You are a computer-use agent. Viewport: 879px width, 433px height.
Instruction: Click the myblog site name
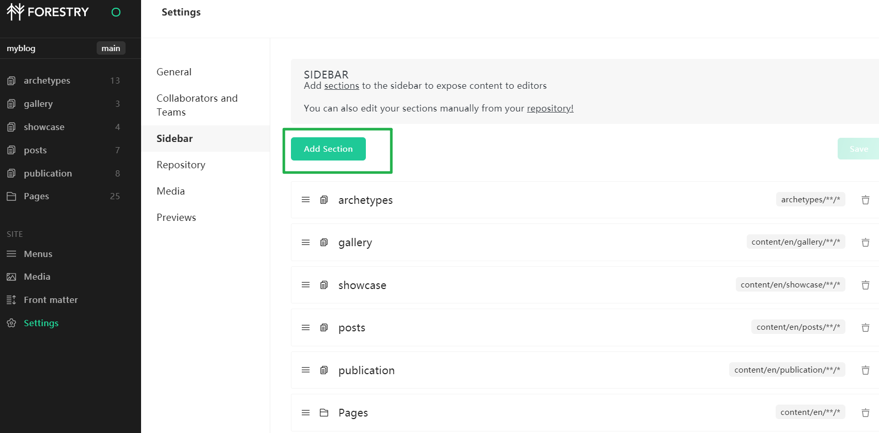(21, 48)
